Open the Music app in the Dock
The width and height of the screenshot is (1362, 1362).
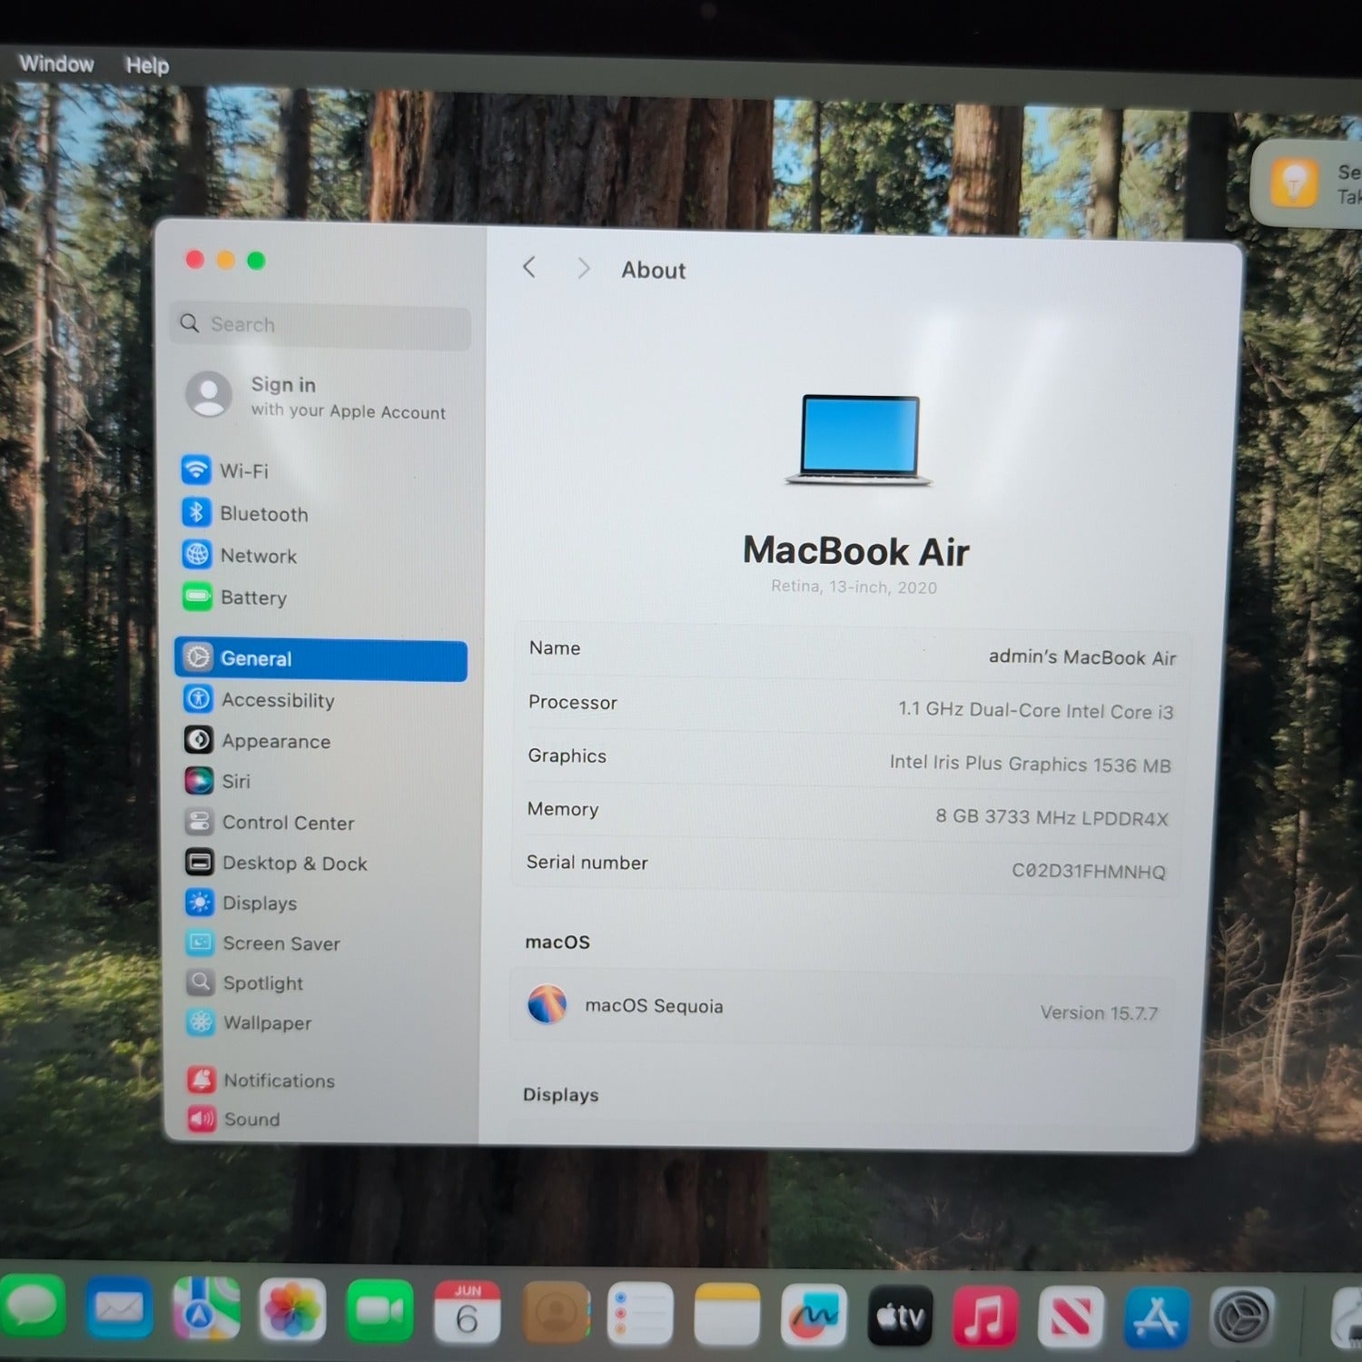986,1317
